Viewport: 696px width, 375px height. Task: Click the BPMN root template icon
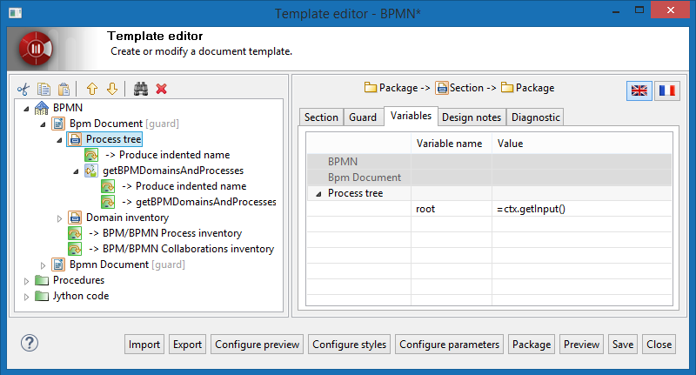click(x=42, y=108)
